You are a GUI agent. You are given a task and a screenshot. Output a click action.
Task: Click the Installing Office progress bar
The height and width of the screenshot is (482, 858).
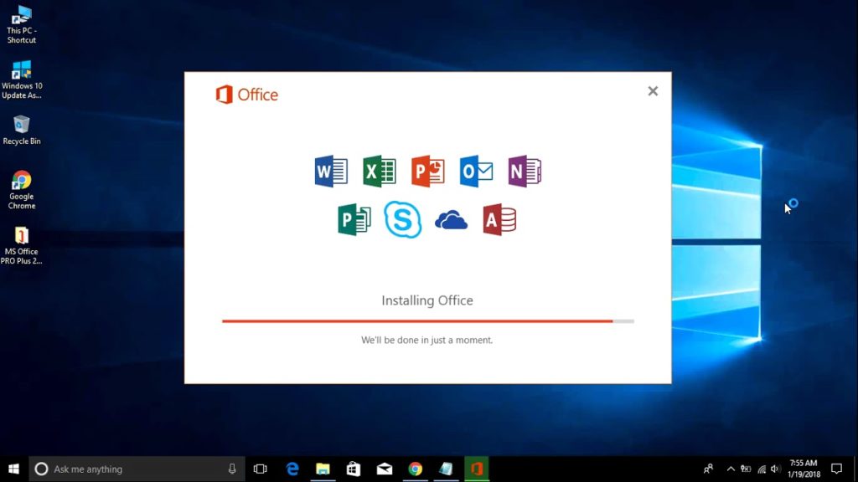click(427, 320)
